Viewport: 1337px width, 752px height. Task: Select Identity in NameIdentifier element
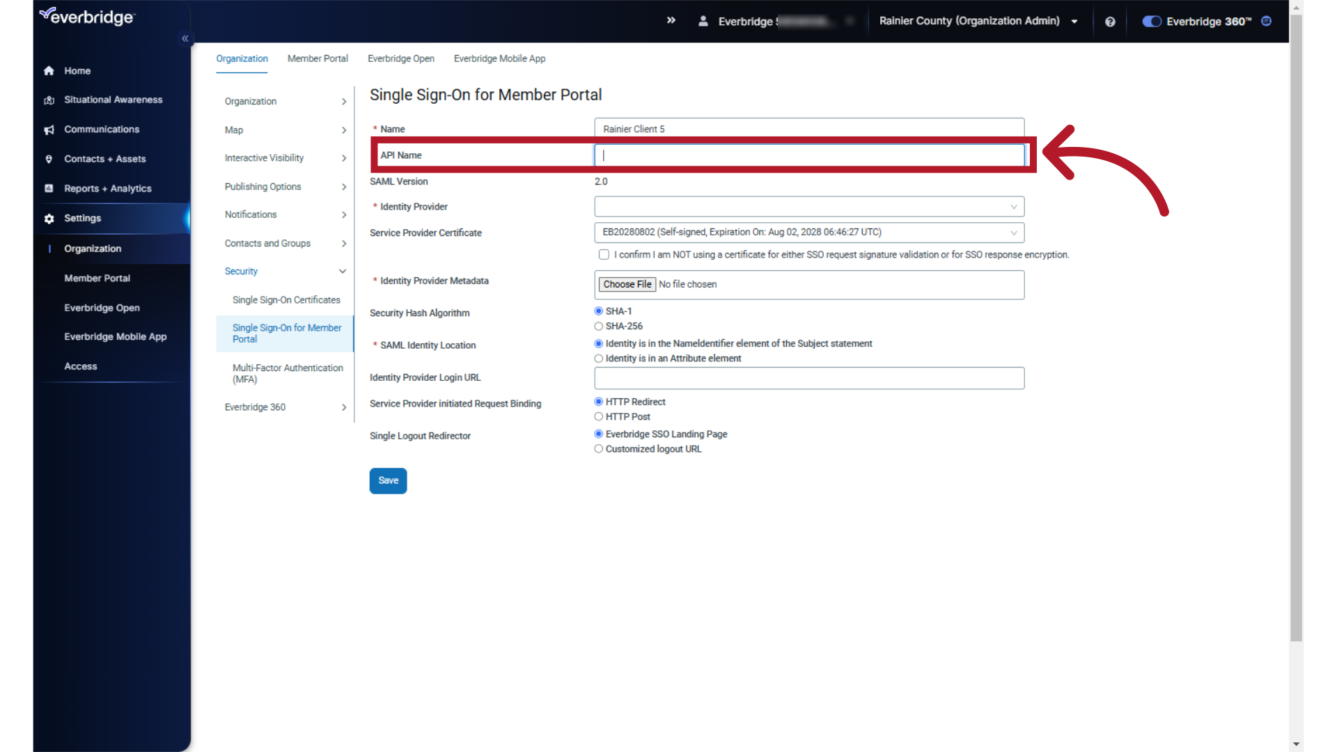tap(599, 343)
